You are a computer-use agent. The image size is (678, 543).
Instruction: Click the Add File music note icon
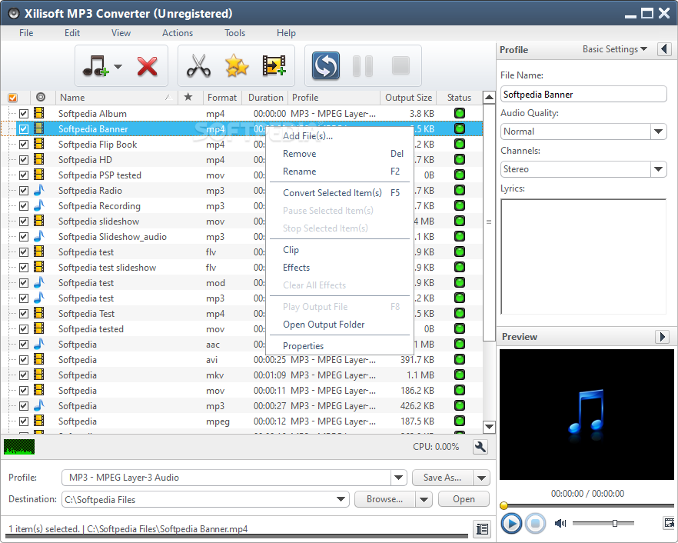pyautogui.click(x=95, y=66)
